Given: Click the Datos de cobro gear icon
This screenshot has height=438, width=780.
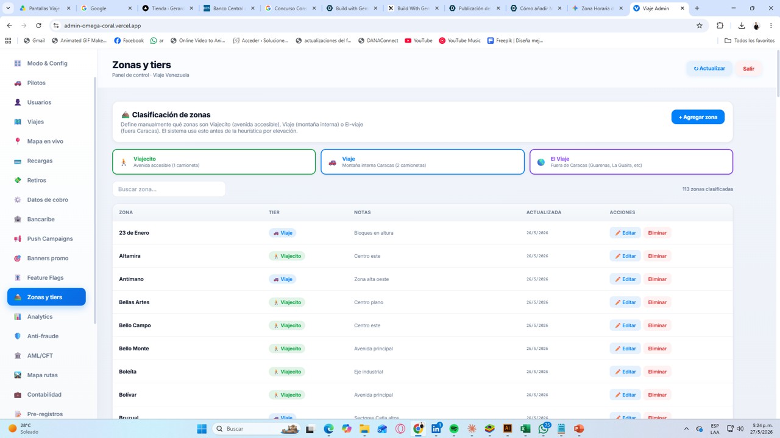Looking at the screenshot, I should point(18,200).
